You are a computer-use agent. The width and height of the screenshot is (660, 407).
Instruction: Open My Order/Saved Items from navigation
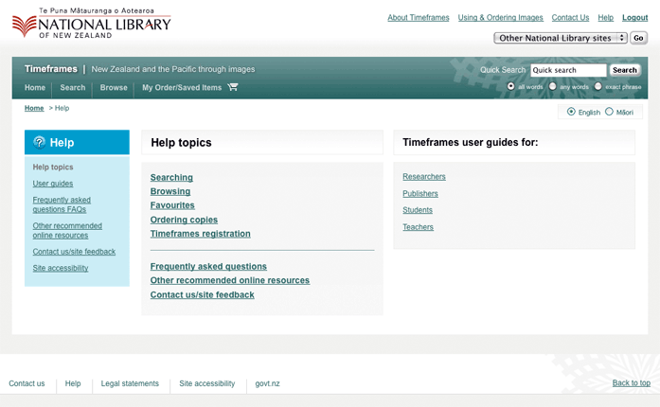(181, 88)
